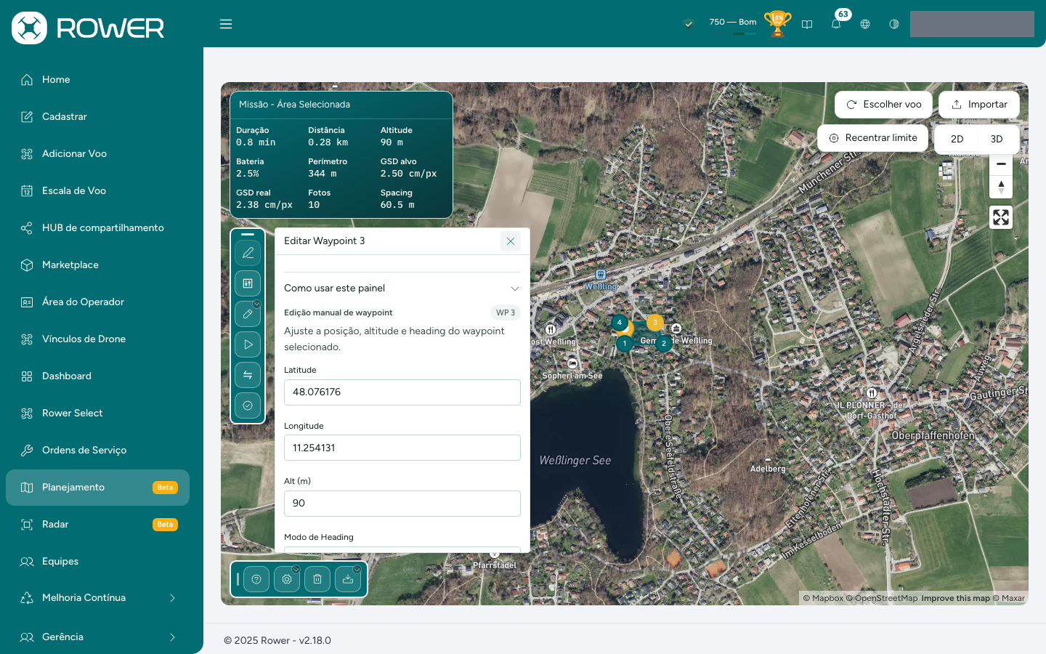Image resolution: width=1046 pixels, height=654 pixels.
Task: Reset map bearing with compass button
Action: [1001, 187]
